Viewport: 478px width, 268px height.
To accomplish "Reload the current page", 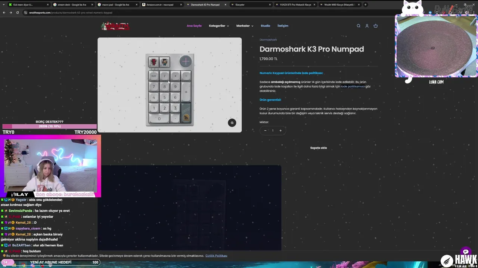I will [x=17, y=12].
